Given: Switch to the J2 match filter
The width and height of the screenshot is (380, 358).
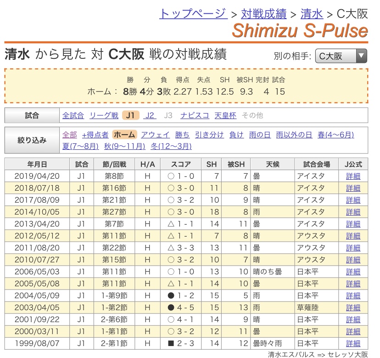Looking at the screenshot, I should pos(150,115).
